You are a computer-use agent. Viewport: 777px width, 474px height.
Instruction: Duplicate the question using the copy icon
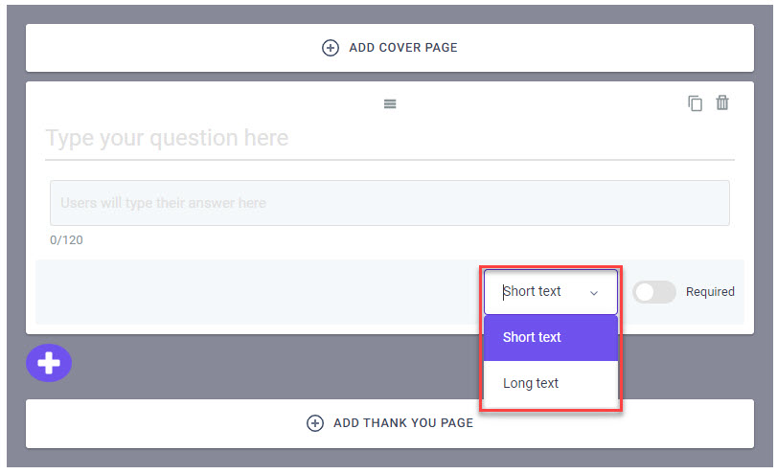(695, 103)
